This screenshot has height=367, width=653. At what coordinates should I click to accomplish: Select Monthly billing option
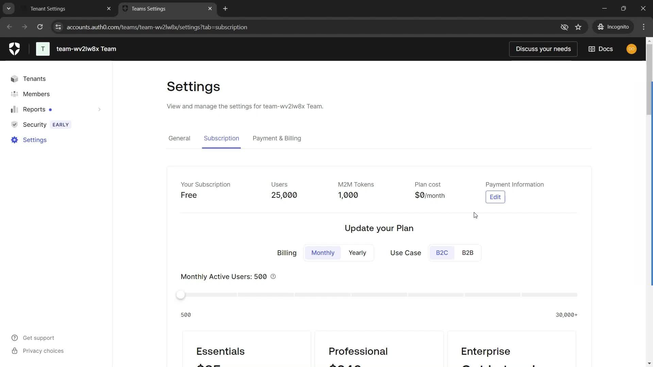[x=323, y=253]
